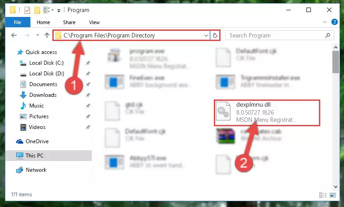Minimize the Program window

point(289,10)
